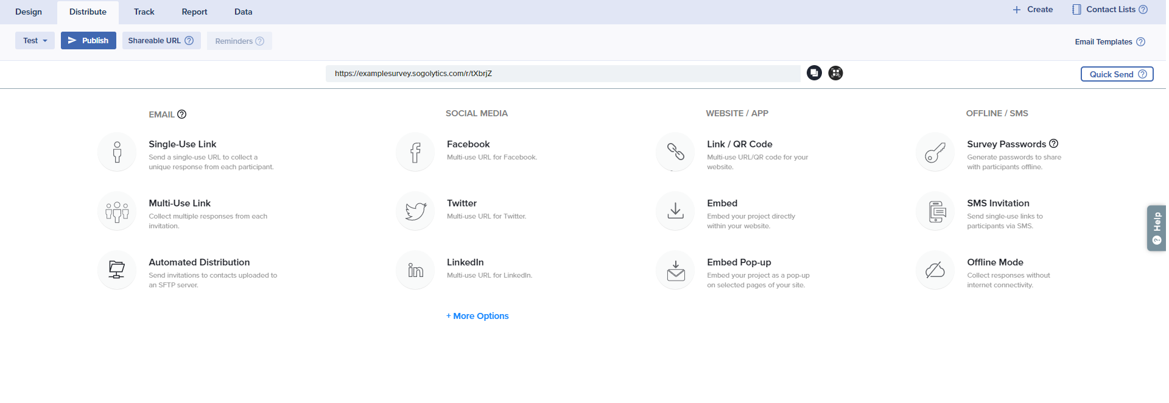The height and width of the screenshot is (403, 1169).
Task: Open the Report tab
Action: [194, 12]
